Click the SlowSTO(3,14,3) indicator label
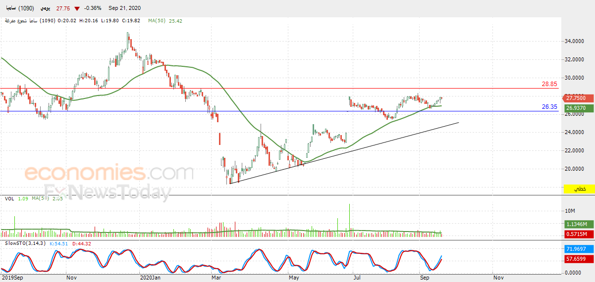The width and height of the screenshot is (595, 282). tap(25, 243)
